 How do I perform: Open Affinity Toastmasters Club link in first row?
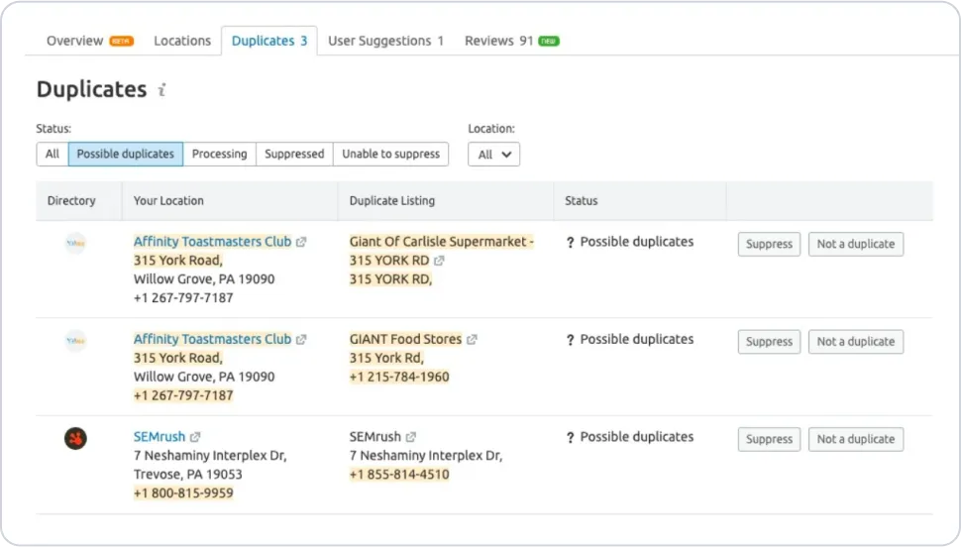[x=213, y=242]
